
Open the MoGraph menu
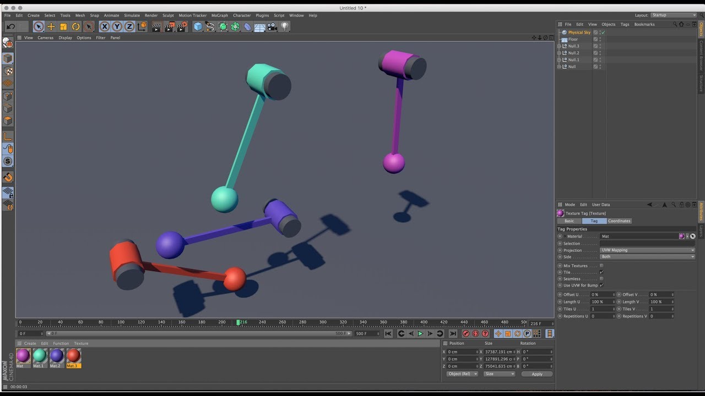tap(219, 15)
